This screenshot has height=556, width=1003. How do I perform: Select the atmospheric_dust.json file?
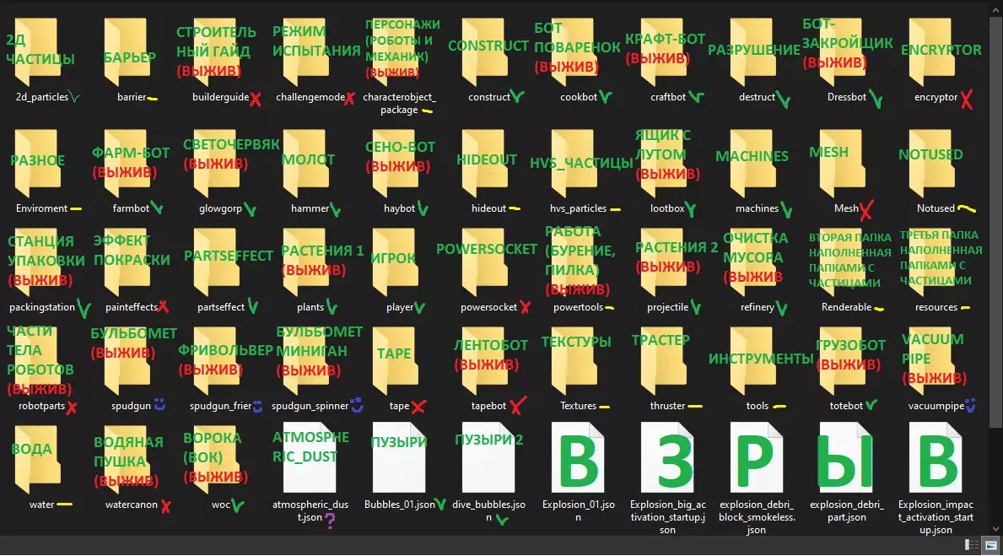(310, 457)
